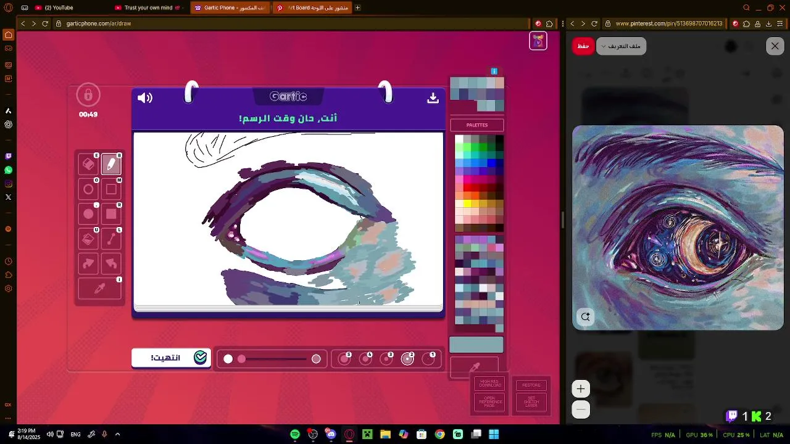Open the eyedropper below the current color
Viewport: 790px width, 444px height.
tap(475, 367)
